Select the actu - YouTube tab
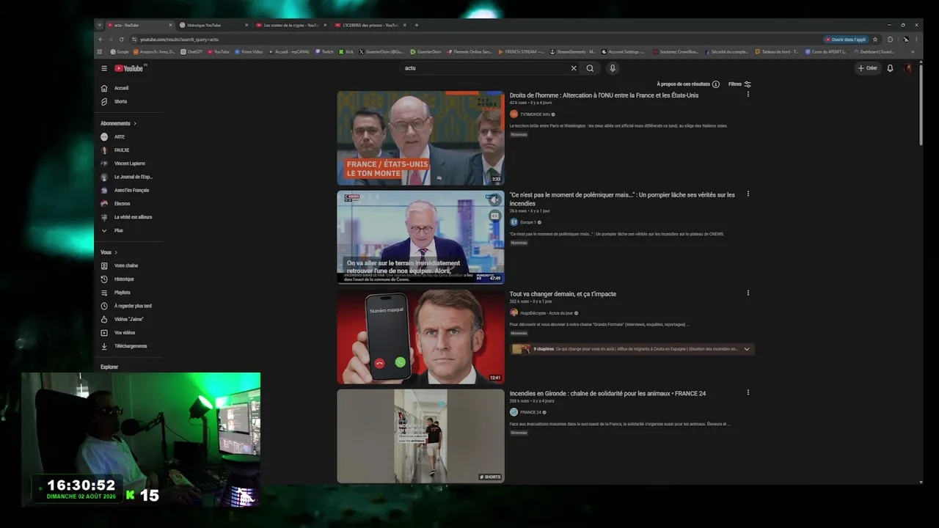The image size is (939, 528). pos(139,25)
